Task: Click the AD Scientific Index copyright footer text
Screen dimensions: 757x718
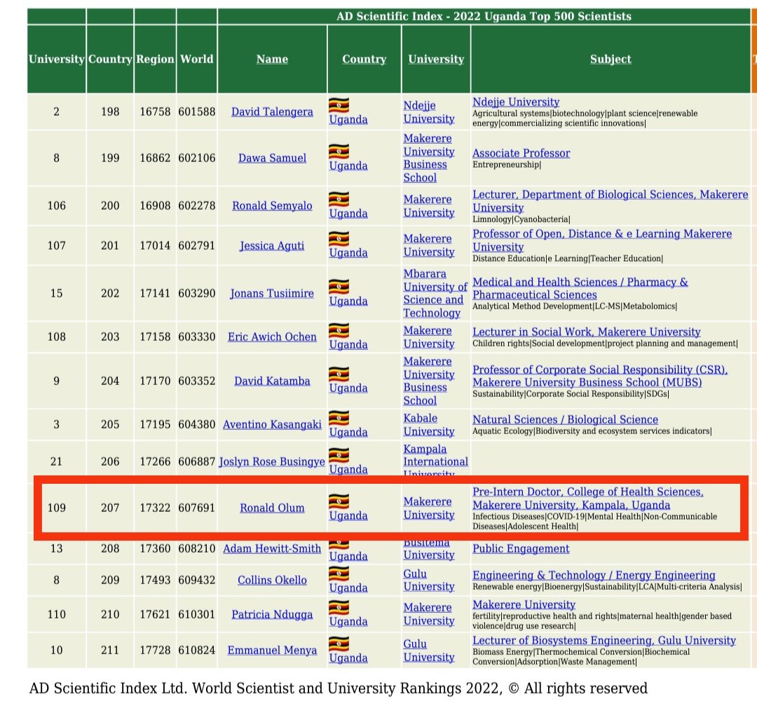Action: click(339, 688)
